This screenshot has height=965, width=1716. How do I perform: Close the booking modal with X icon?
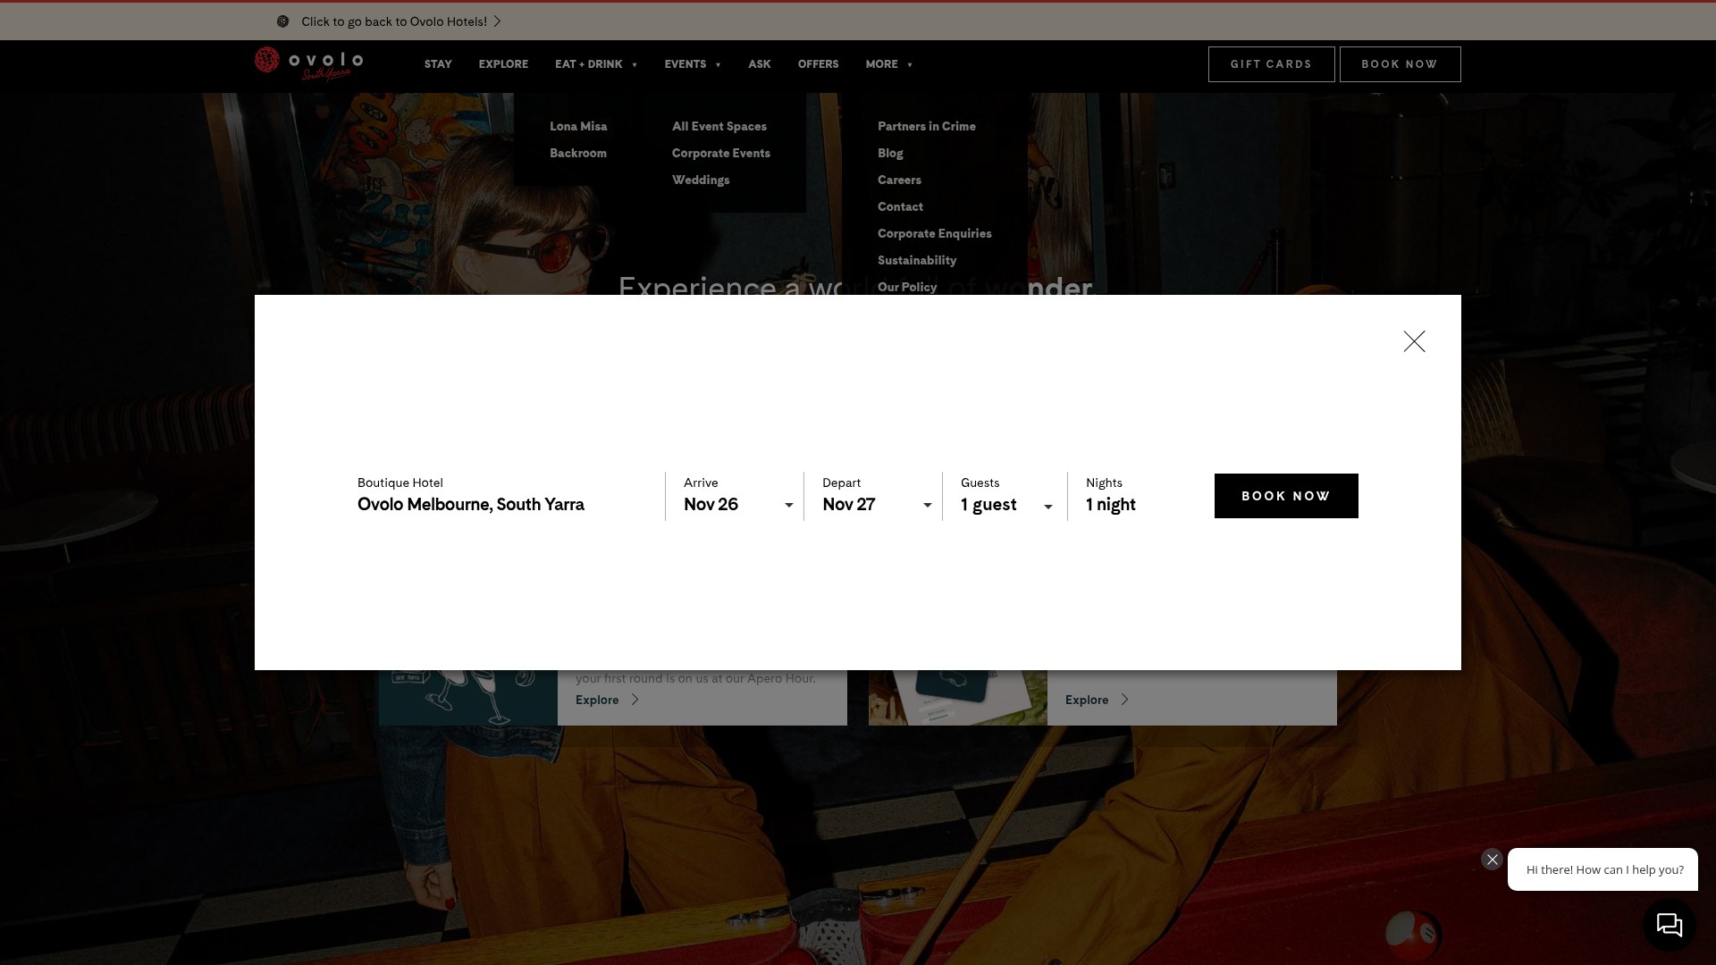(x=1414, y=341)
